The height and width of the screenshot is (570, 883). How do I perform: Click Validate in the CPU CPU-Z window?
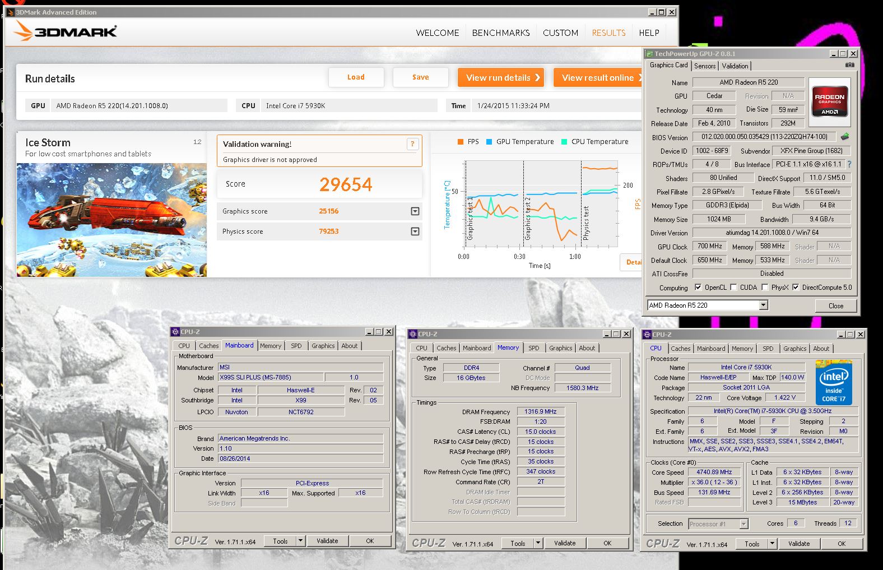799,544
